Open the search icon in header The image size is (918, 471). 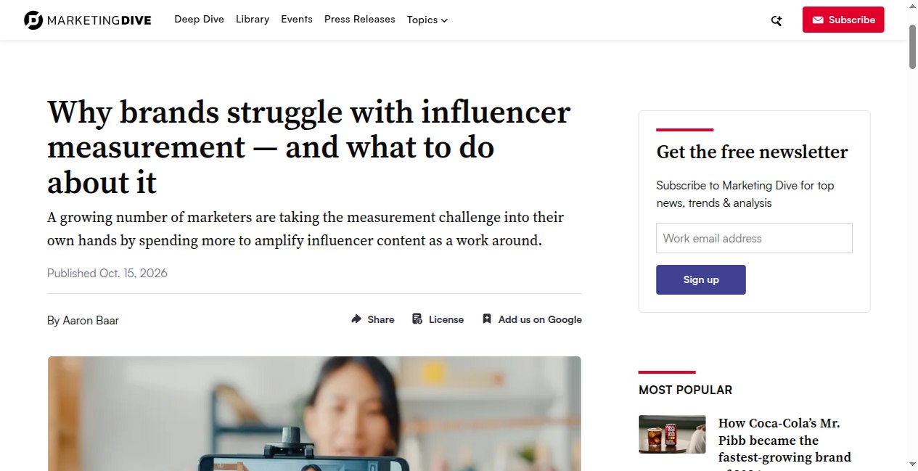[776, 20]
